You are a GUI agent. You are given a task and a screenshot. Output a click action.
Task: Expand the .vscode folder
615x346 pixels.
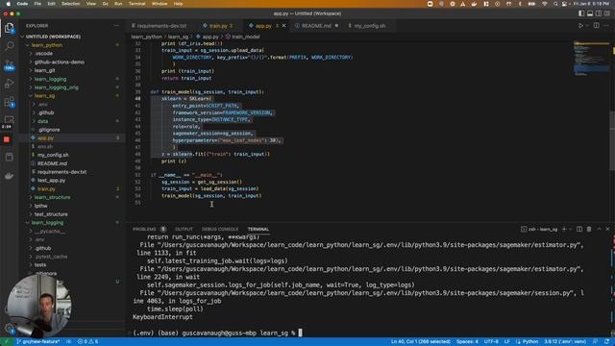[x=43, y=54]
